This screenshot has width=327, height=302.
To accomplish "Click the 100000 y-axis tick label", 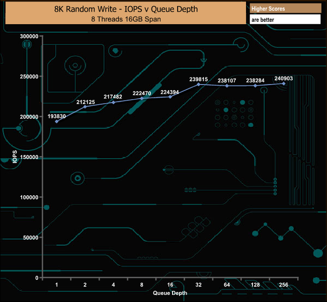I will pos(29,197).
